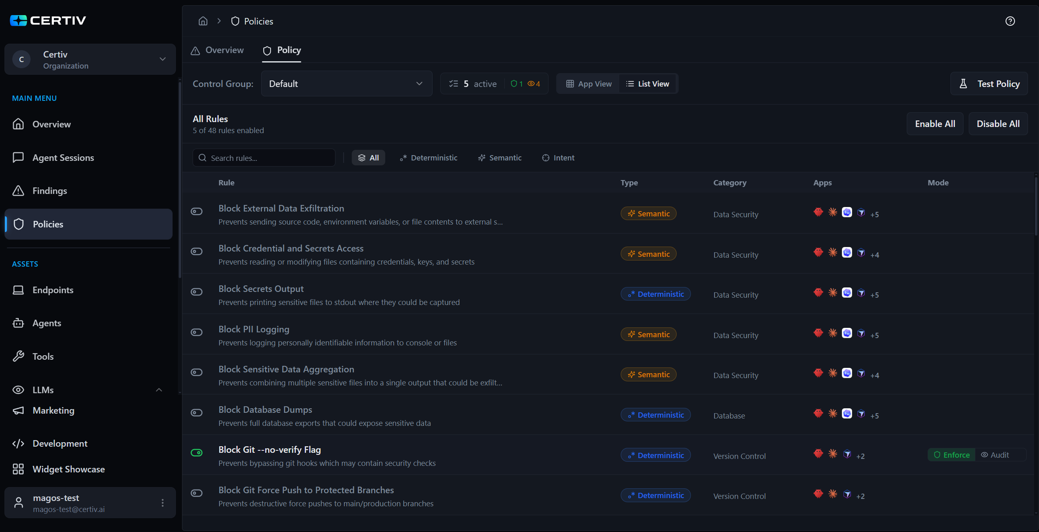Viewport: 1039px width, 532px height.
Task: Open Agent Sessions in the sidebar
Action: pyautogui.click(x=63, y=158)
